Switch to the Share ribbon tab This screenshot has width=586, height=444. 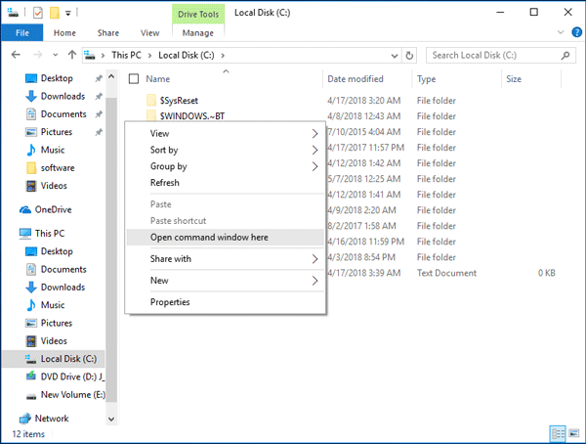tap(108, 33)
